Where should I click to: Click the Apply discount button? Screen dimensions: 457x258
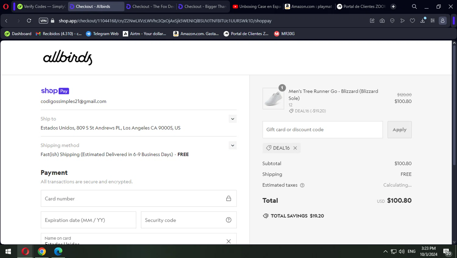click(399, 130)
